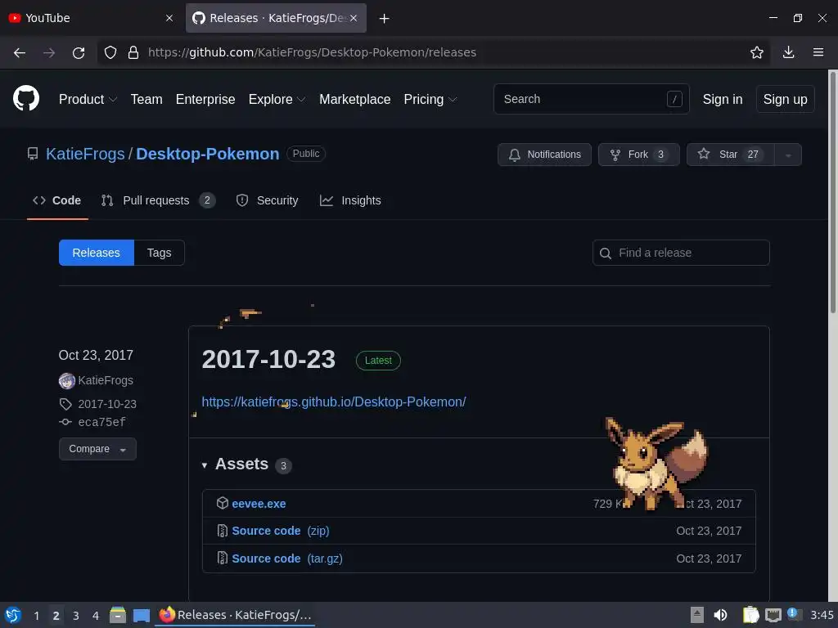
Task: Open the Team page
Action: pyautogui.click(x=146, y=99)
